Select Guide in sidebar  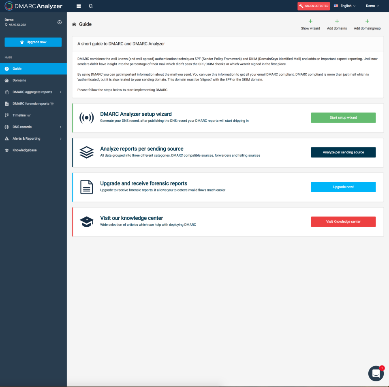pyautogui.click(x=33, y=69)
